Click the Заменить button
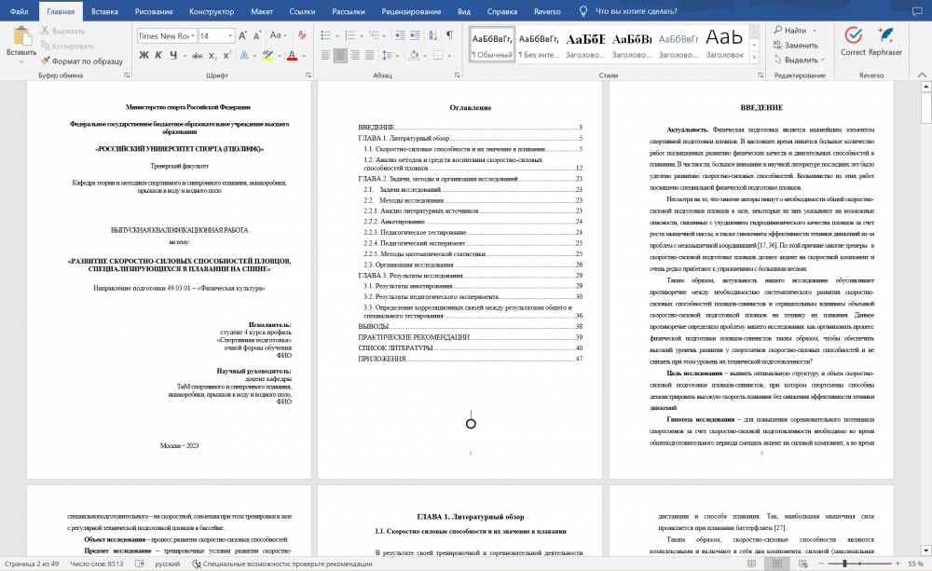The image size is (932, 571). click(x=795, y=45)
